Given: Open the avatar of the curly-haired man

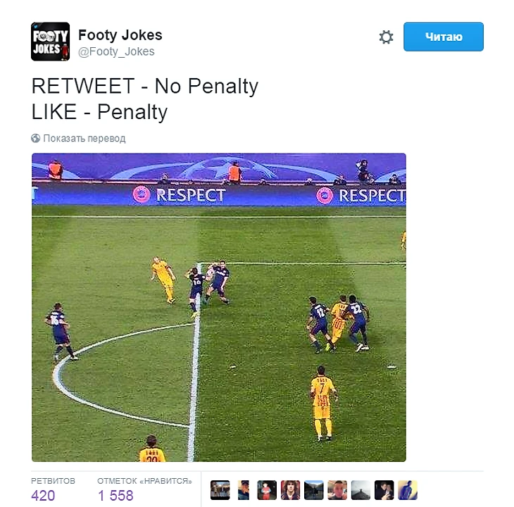Looking at the screenshot, I should [290, 490].
